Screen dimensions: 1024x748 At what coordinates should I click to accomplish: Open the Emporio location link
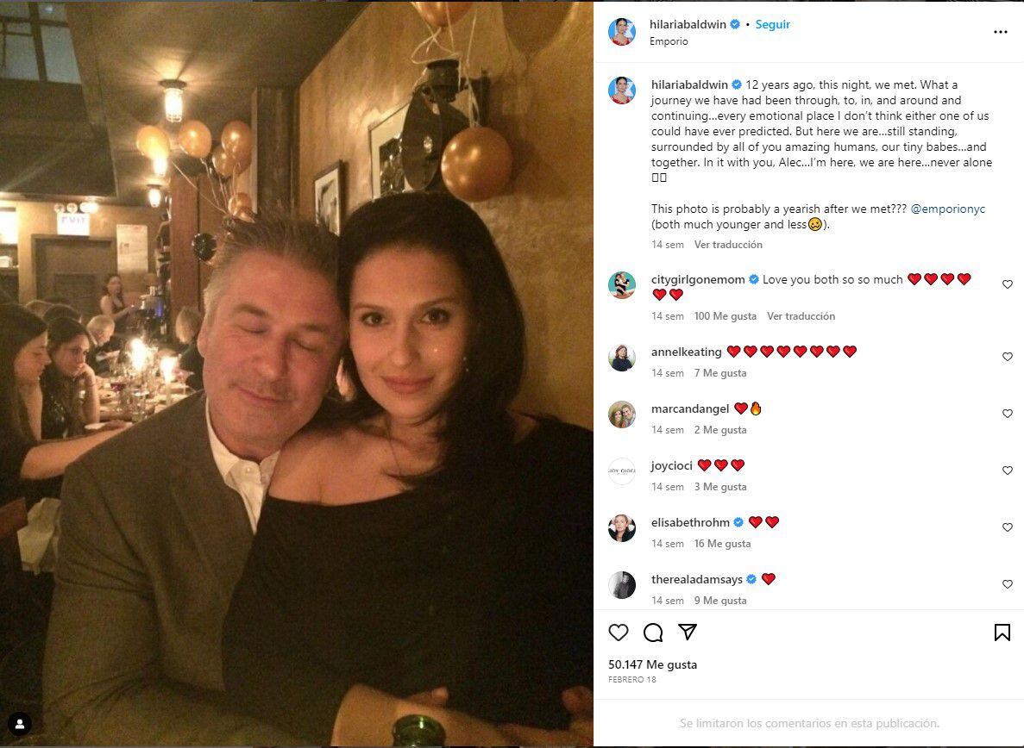coord(668,41)
